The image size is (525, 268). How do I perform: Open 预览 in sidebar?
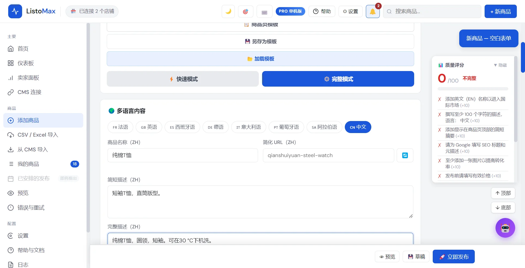[43, 193]
